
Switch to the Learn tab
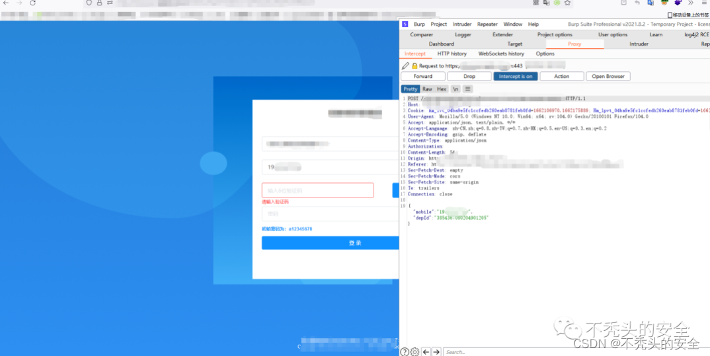(x=656, y=34)
